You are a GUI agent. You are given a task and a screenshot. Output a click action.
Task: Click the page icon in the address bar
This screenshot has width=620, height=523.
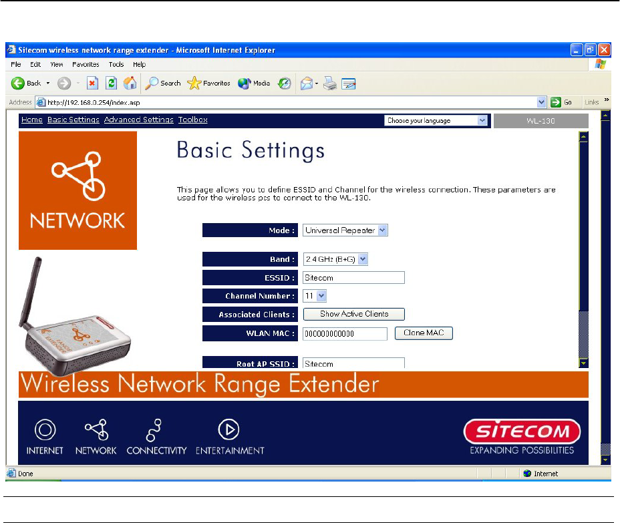40,102
